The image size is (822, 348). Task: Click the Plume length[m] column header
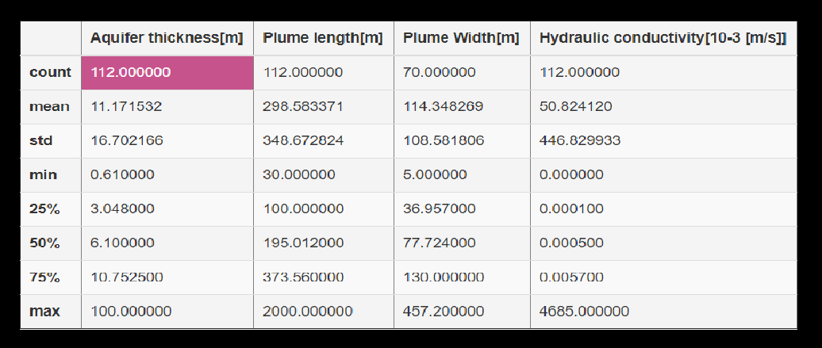tap(324, 38)
